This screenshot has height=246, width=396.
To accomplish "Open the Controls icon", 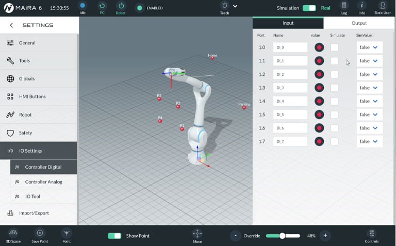I will (x=371, y=233).
